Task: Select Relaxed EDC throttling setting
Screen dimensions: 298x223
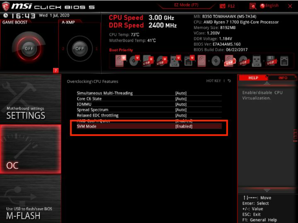Action: pyautogui.click(x=97, y=115)
